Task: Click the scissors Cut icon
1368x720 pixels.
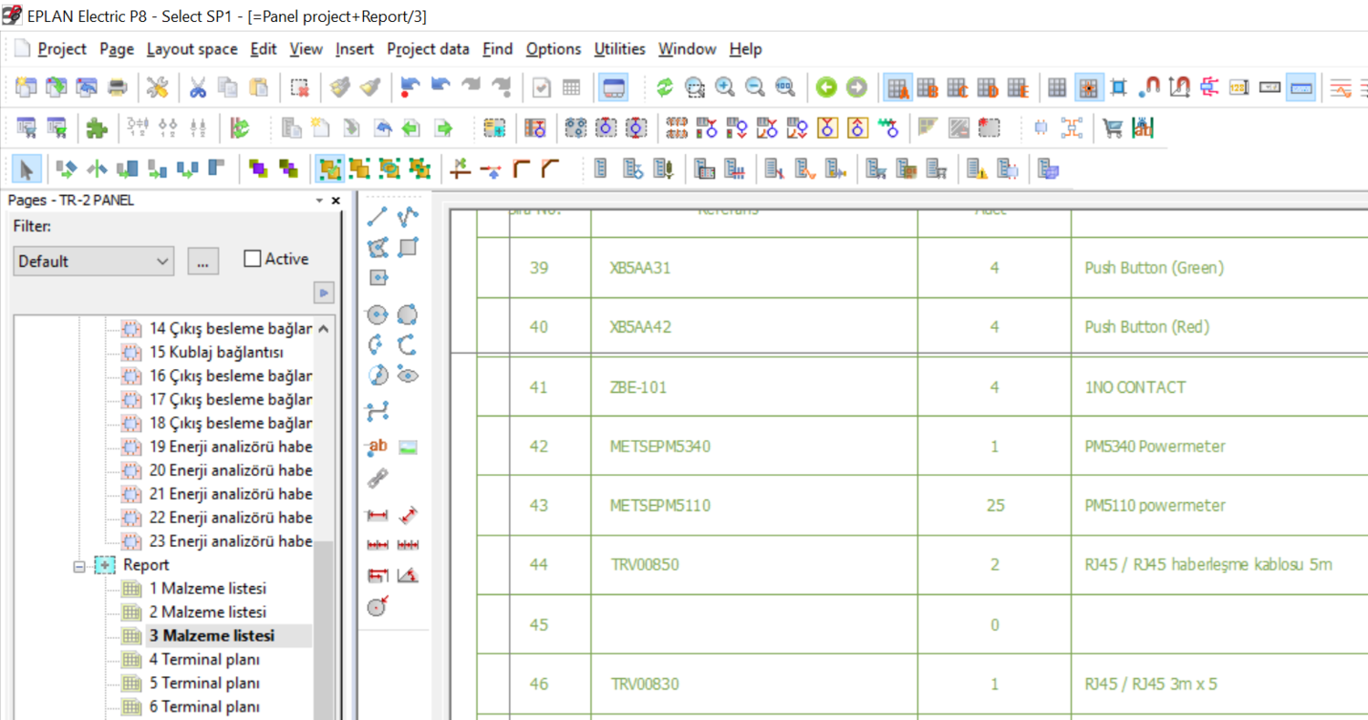Action: [198, 87]
